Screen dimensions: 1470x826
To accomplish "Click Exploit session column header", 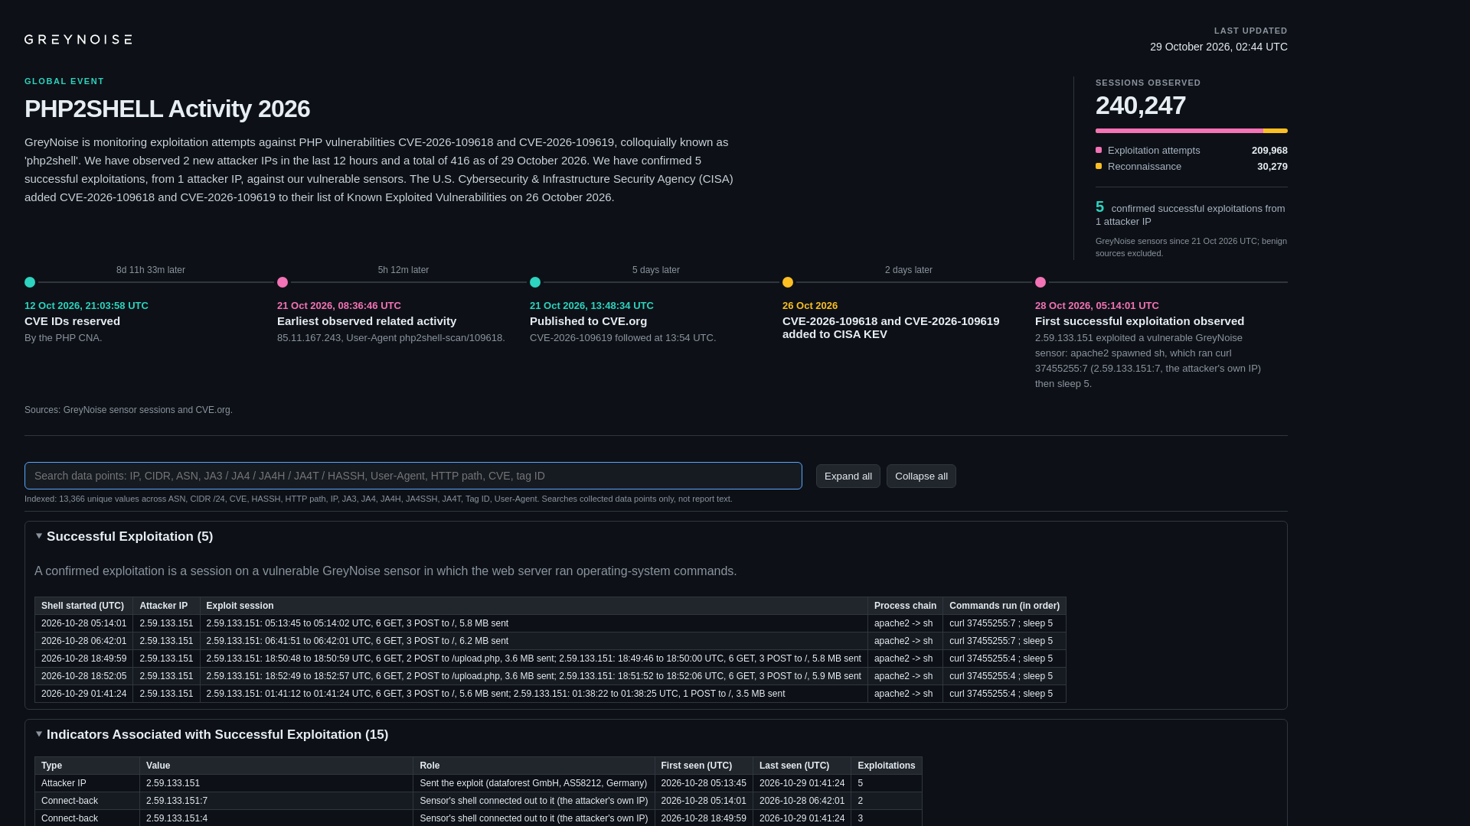I will pos(534,606).
